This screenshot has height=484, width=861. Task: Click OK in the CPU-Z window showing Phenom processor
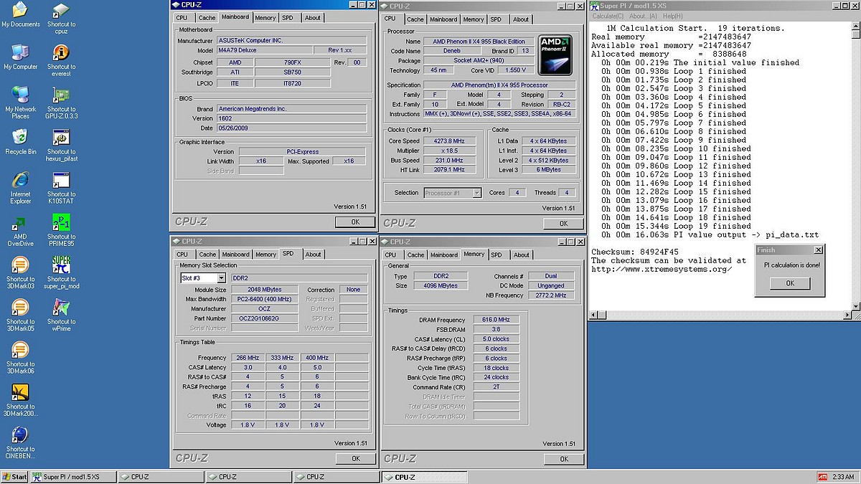click(563, 224)
